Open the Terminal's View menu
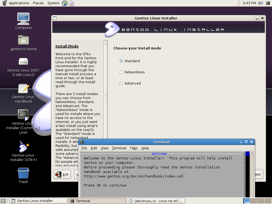The image size is (272, 204). pyautogui.click(x=105, y=148)
